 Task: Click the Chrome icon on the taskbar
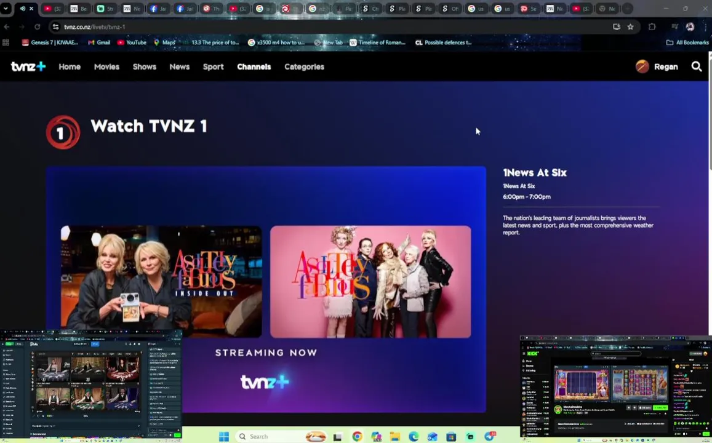358,437
